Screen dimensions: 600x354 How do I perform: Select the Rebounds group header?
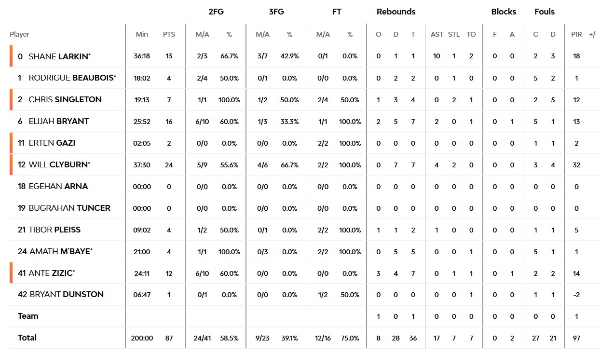click(395, 12)
